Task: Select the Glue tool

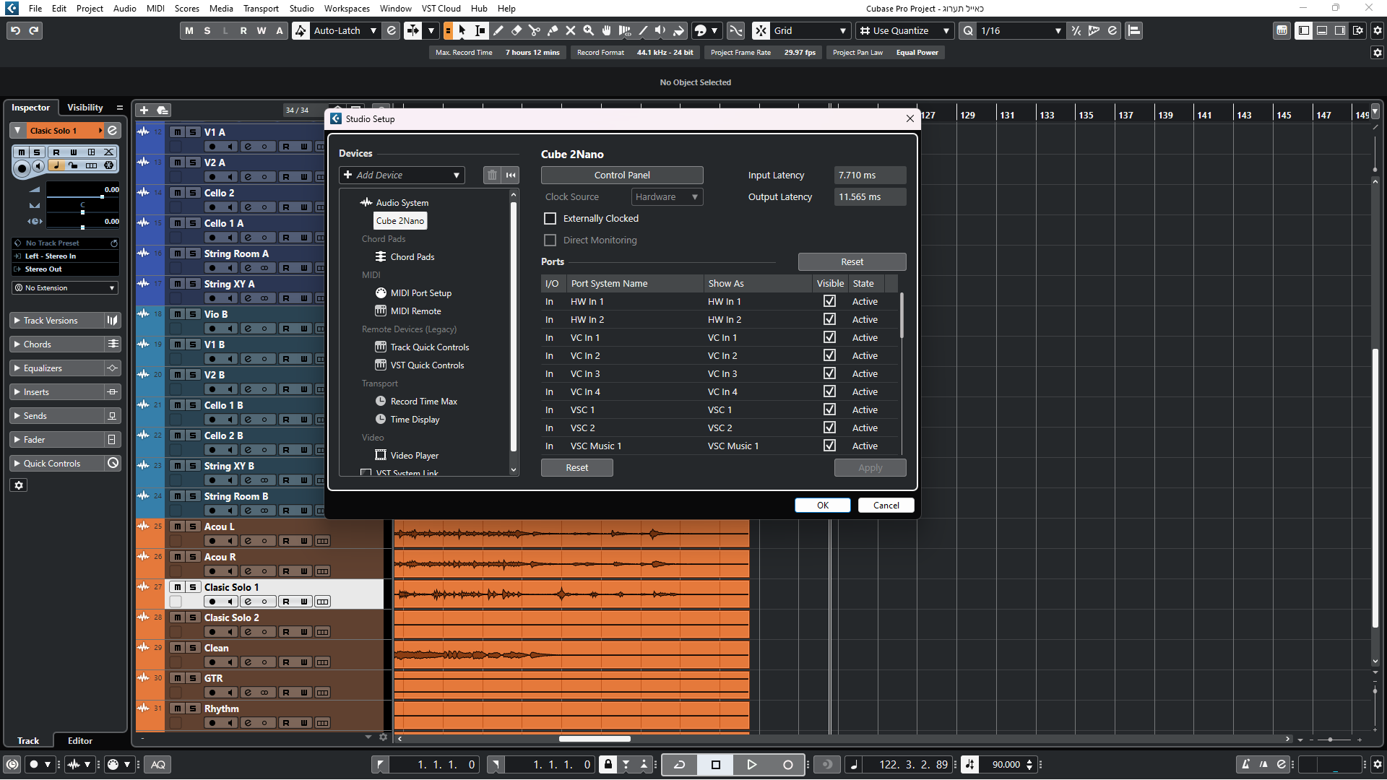Action: pos(553,30)
